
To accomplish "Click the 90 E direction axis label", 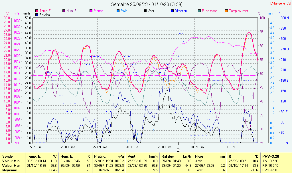I will click(284, 112).
